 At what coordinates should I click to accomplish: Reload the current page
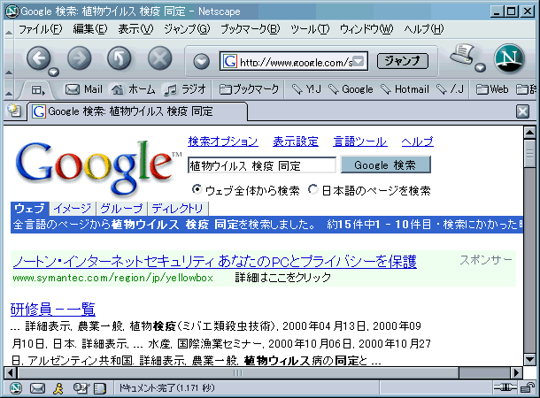tap(119, 59)
